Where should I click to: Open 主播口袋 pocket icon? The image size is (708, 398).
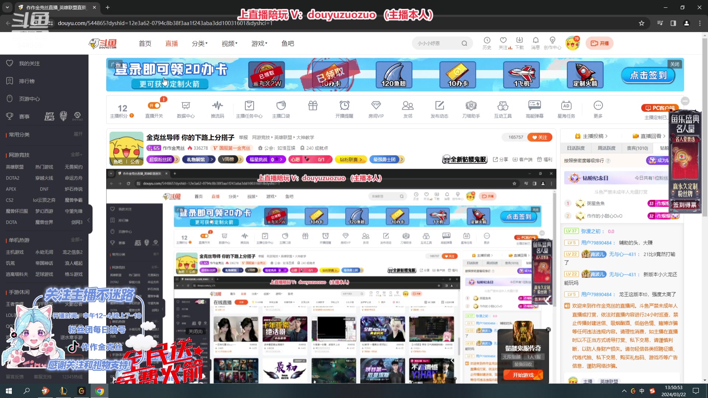281,109
